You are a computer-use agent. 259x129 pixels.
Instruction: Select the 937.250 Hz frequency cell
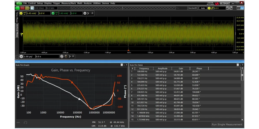tap(142, 109)
